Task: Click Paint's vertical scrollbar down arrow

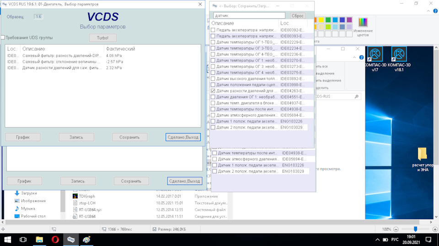Action: 436,217
